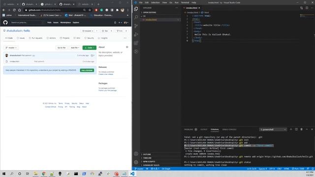The width and height of the screenshot is (315, 177).
Task: Click the Add a README button
Action: (x=87, y=70)
